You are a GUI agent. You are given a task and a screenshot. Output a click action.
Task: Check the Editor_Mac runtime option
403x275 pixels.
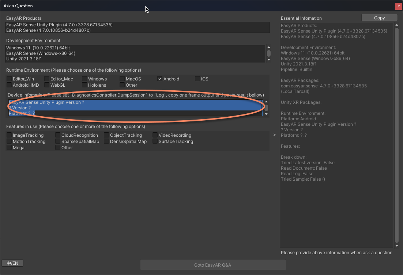(47, 79)
